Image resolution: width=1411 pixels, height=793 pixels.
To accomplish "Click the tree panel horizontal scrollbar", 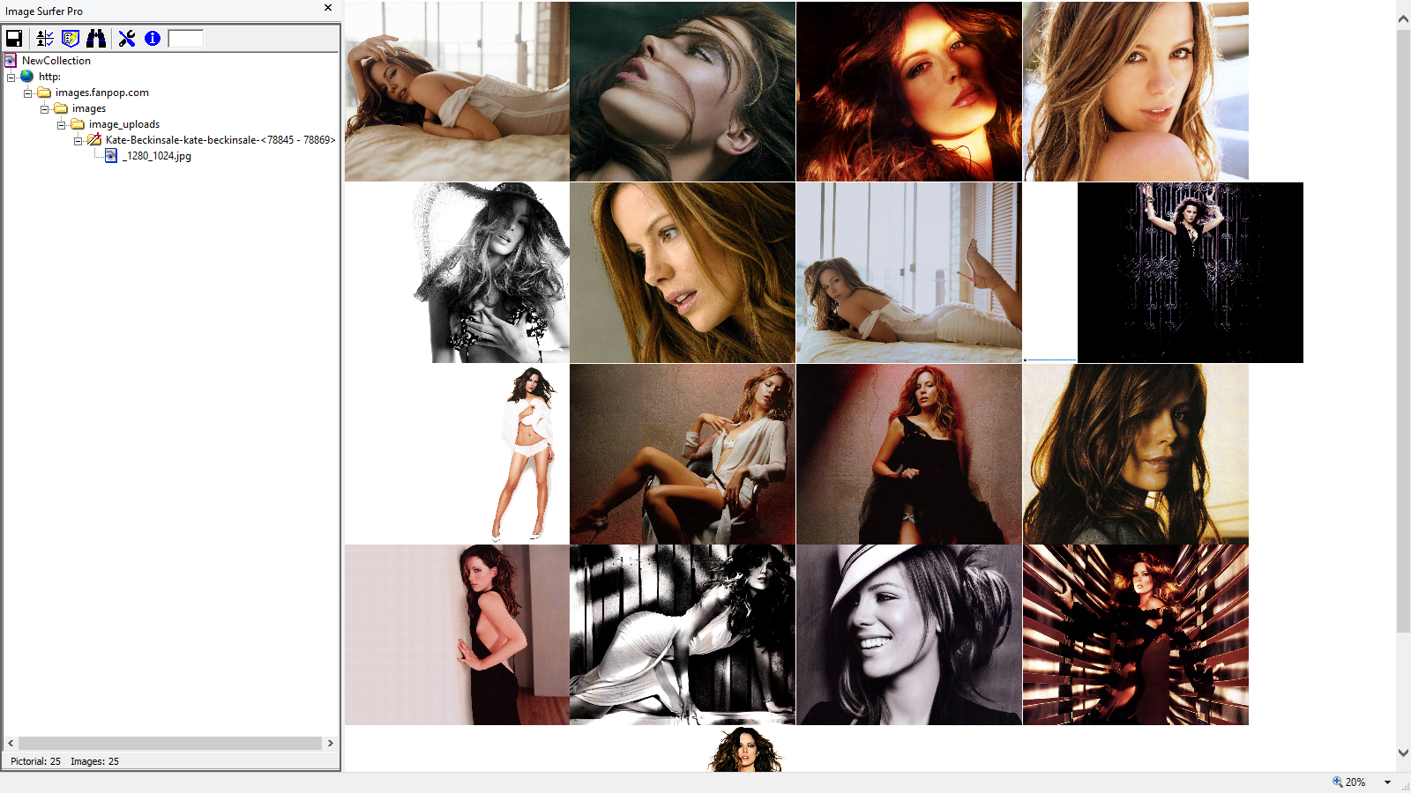I will coord(170,744).
